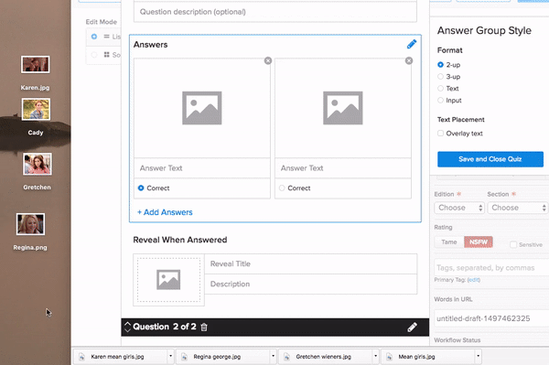
Task: Click the reveal Description field
Action: [311, 284]
